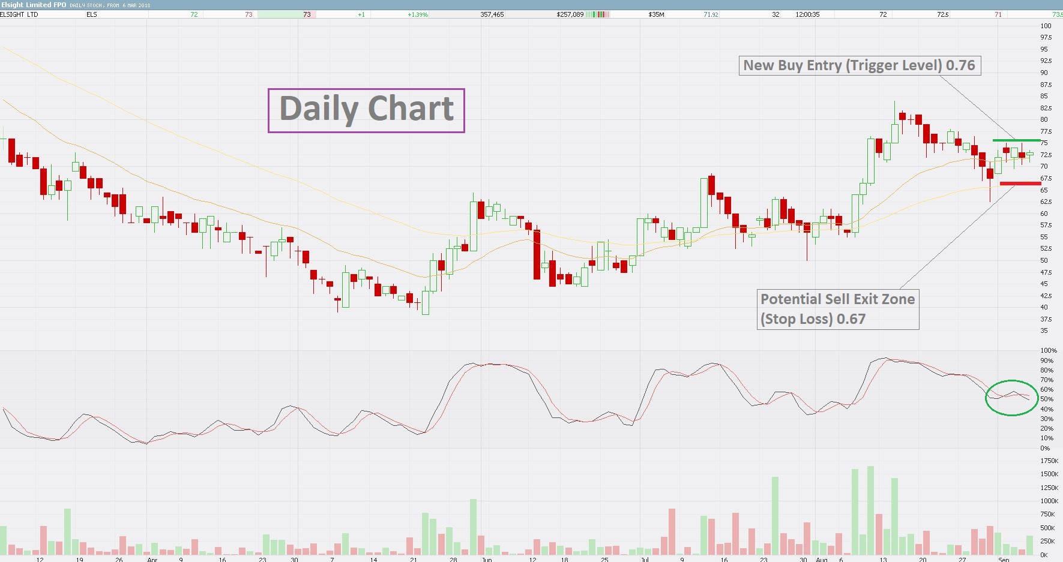Select the 0% label on the stochastic axis
1063x562 pixels.
[x=1046, y=448]
